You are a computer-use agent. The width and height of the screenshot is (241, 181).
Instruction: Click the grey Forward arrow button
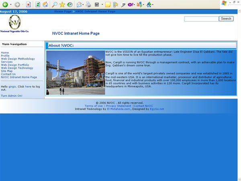coord(17,4)
